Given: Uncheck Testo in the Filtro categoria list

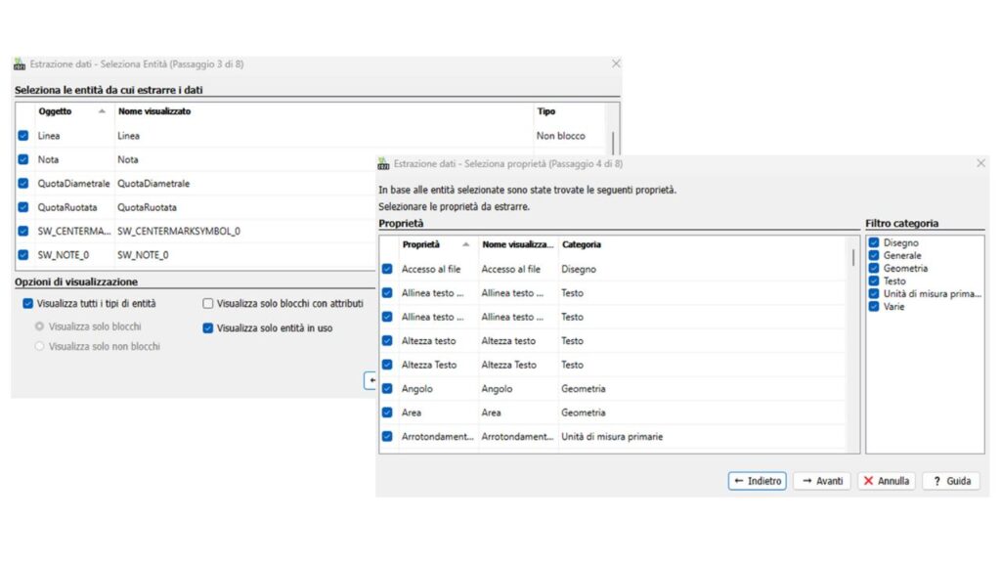Looking at the screenshot, I should coord(873,281).
